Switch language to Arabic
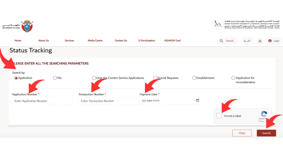Image resolution: width=283 pixels, height=154 pixels. [247, 41]
